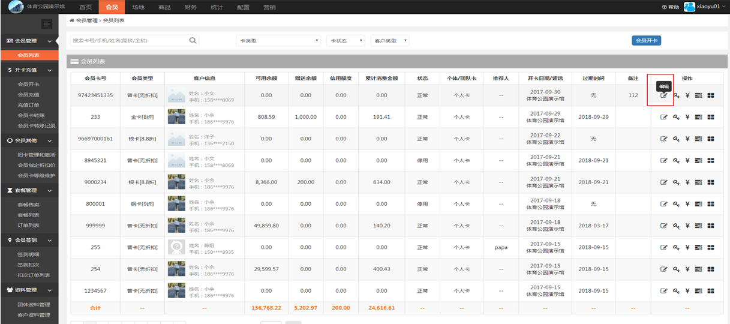This screenshot has width=730, height=324.
Task: Open 套餐售卖 in the sidebar
Action: click(x=29, y=205)
